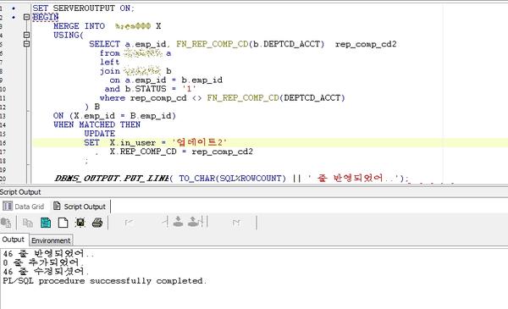Click 'where rep_comp_cd <>' condition line
Screen dimensions: 508x309
[222, 98]
